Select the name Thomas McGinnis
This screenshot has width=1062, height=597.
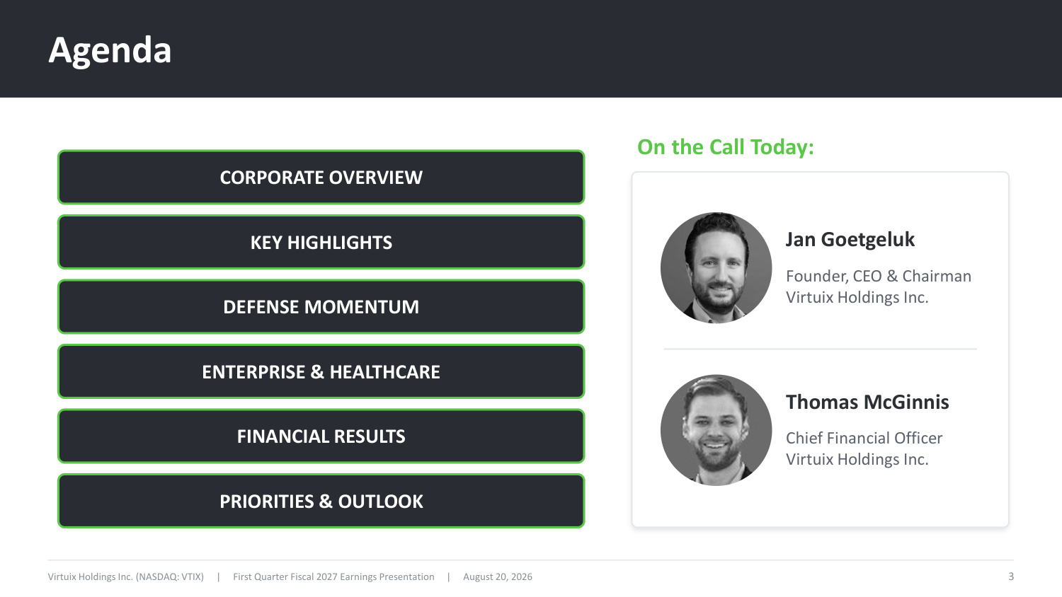867,402
